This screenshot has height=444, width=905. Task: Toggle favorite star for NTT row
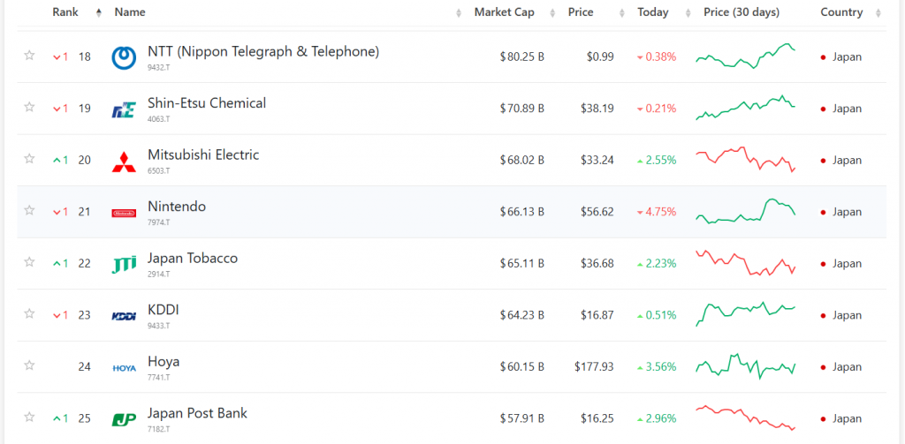pos(29,56)
